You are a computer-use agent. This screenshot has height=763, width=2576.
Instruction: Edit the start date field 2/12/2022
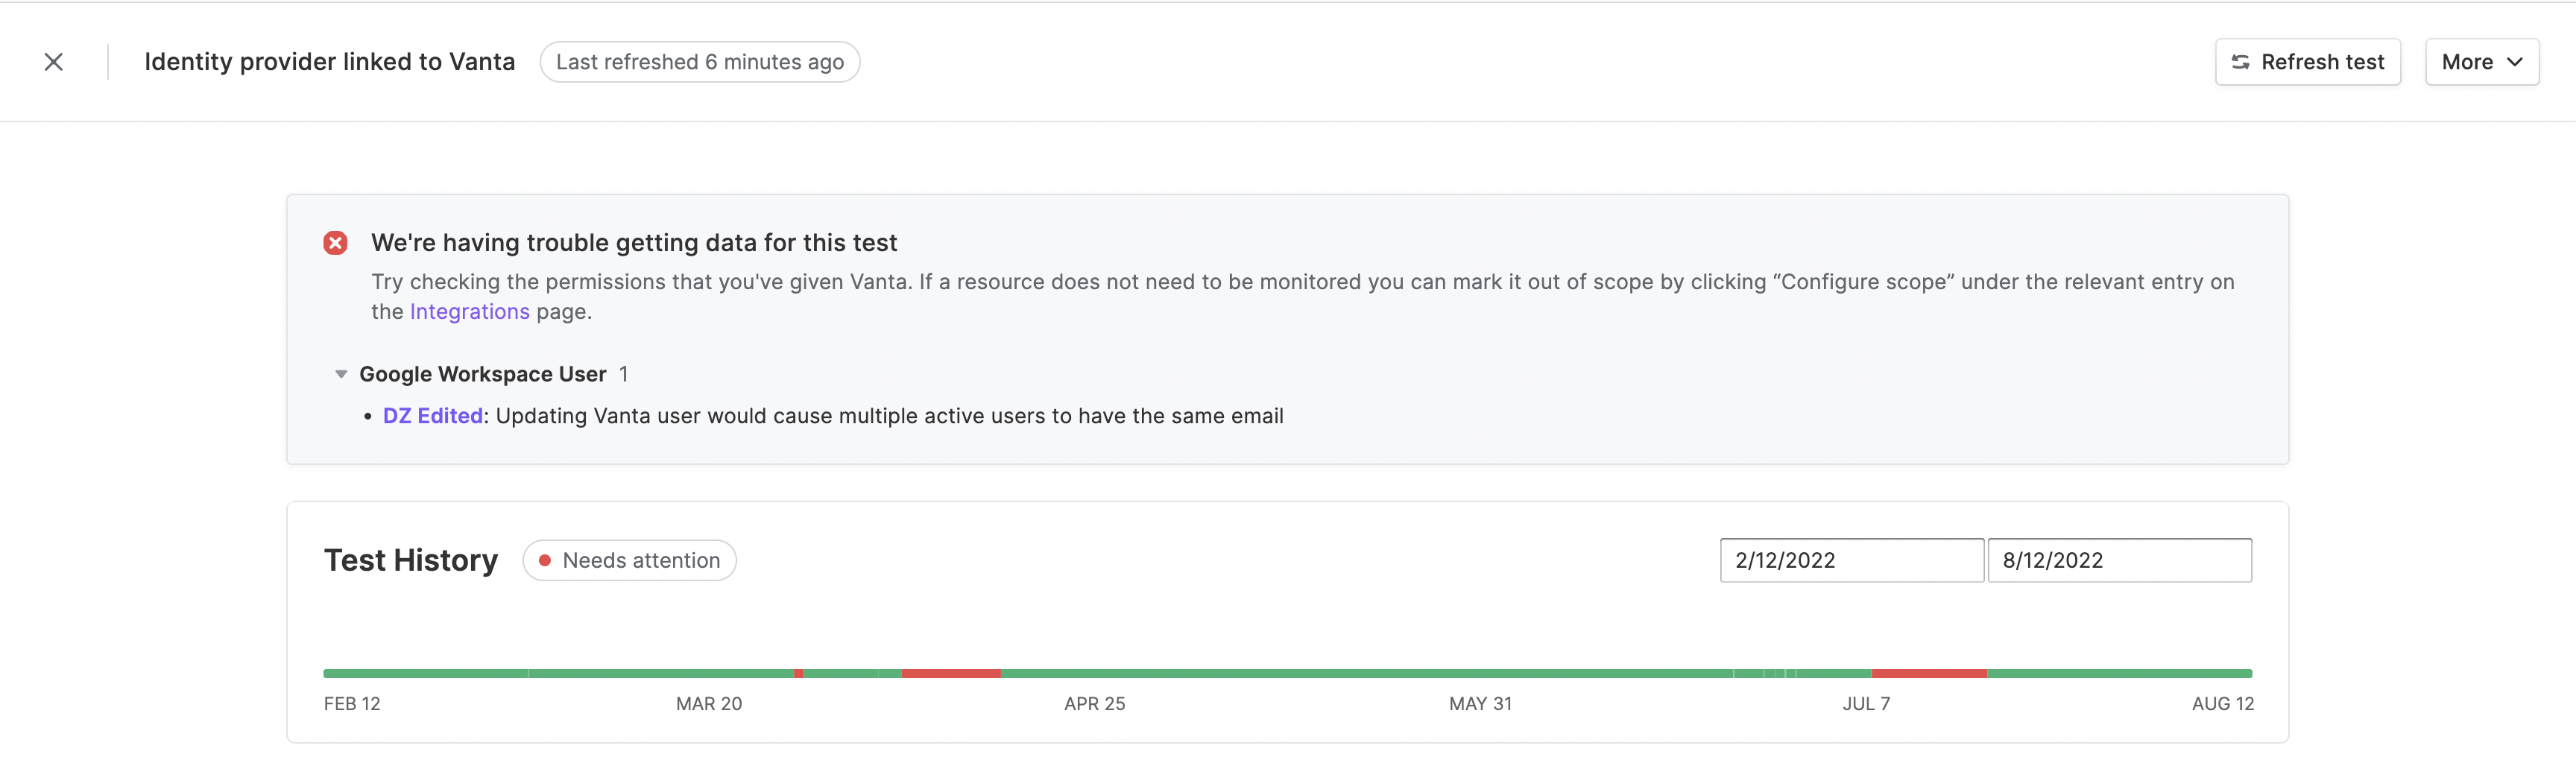1851,560
